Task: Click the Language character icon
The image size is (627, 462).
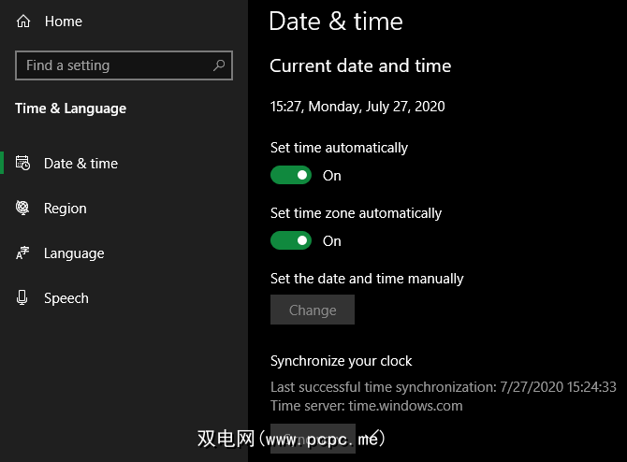Action: (x=23, y=253)
